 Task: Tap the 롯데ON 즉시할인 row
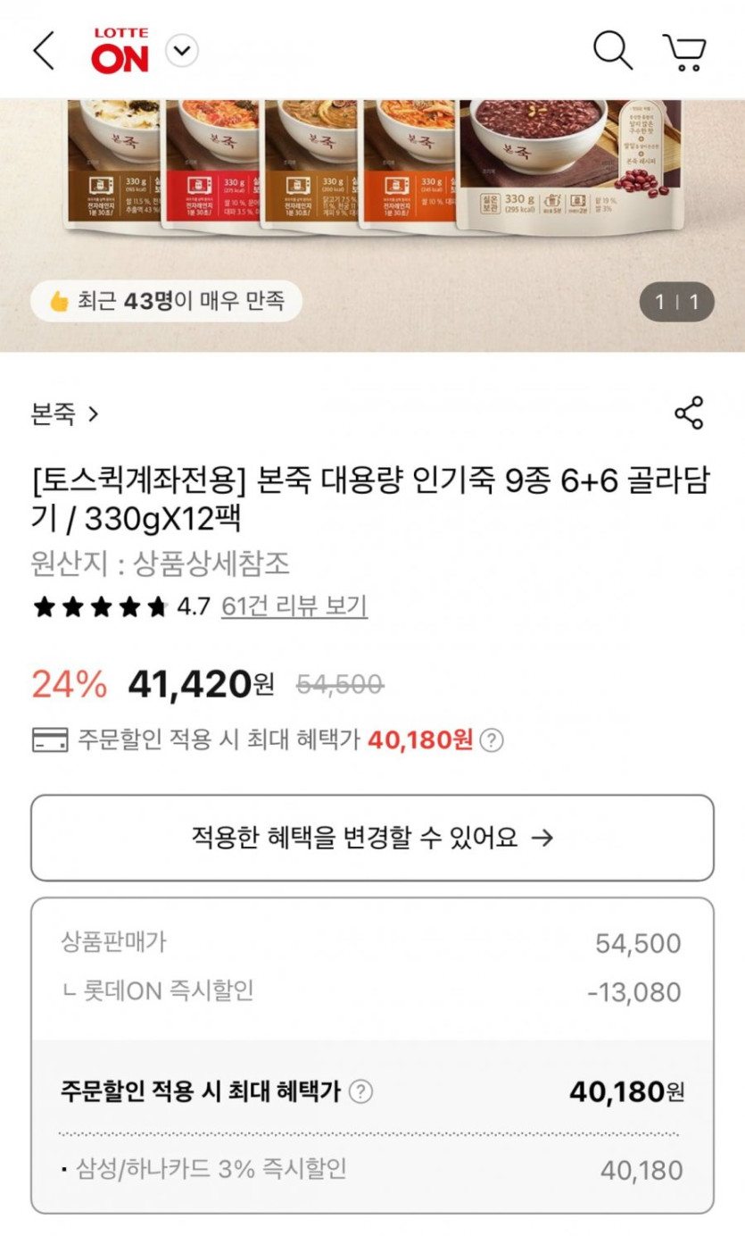coord(372,991)
